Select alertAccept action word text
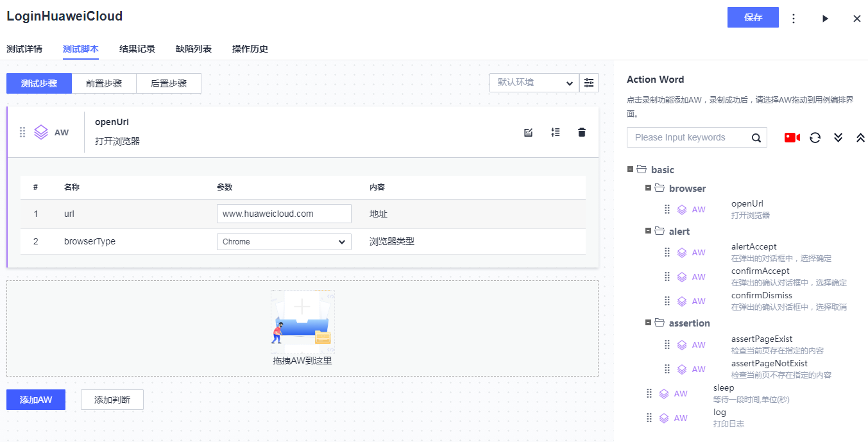 (x=754, y=246)
